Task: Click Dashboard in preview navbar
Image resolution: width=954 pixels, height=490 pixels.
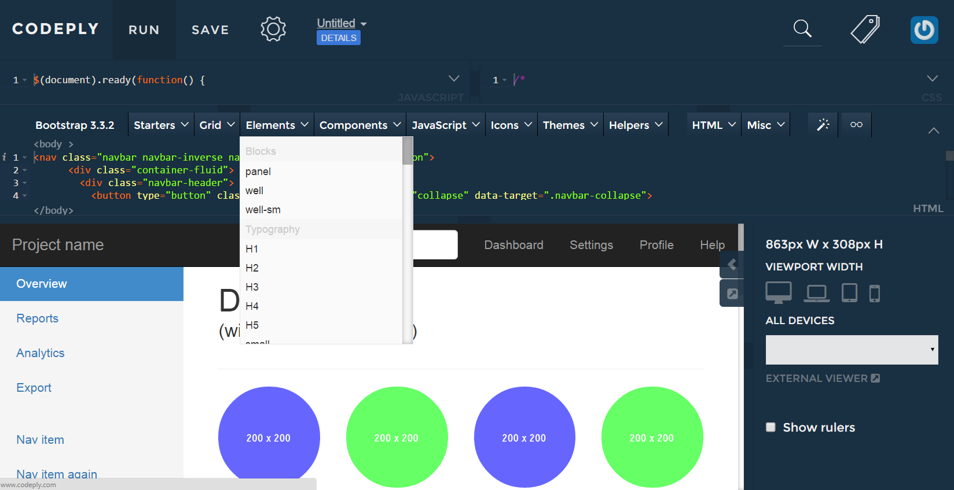Action: click(x=513, y=245)
